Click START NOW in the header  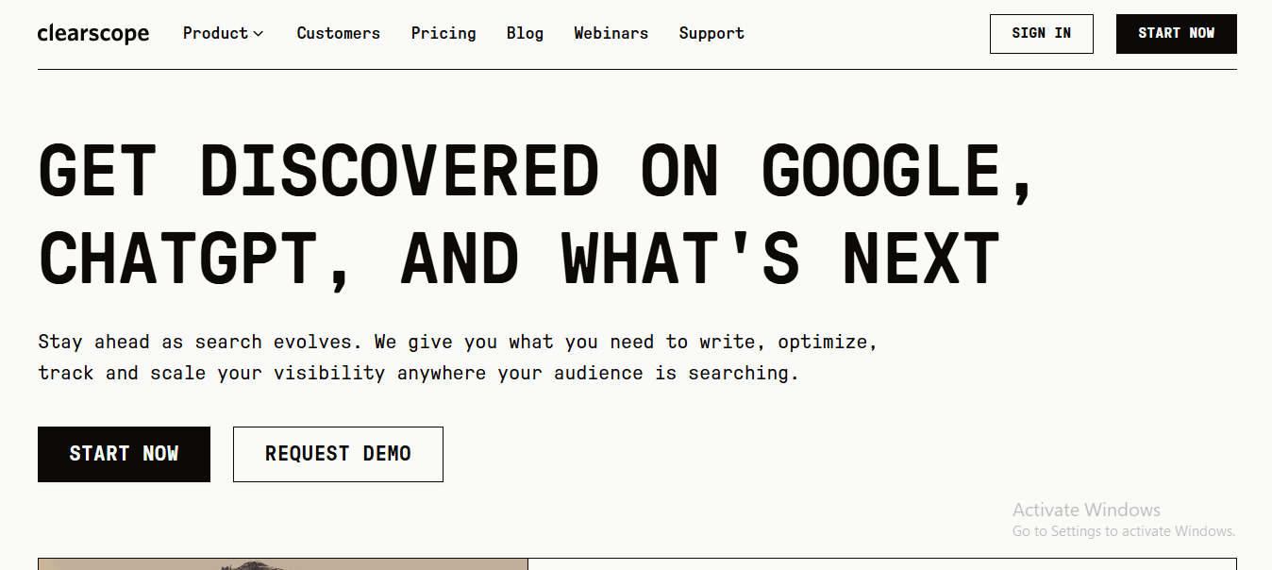tap(1176, 34)
